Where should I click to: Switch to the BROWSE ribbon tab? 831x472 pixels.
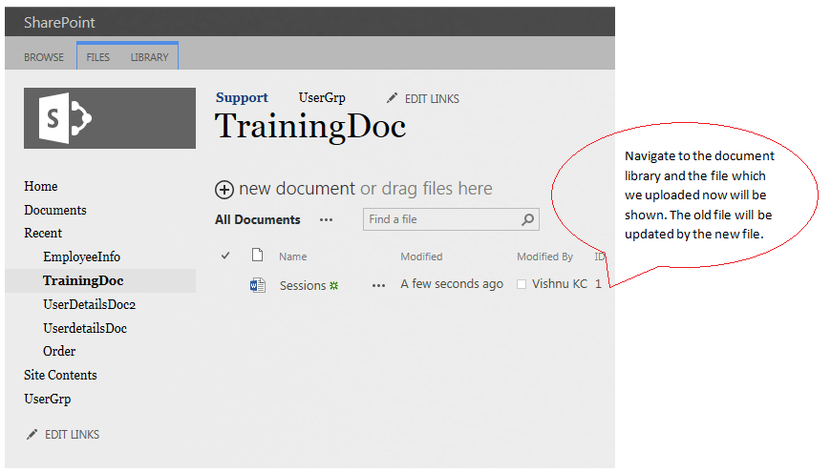(x=43, y=57)
